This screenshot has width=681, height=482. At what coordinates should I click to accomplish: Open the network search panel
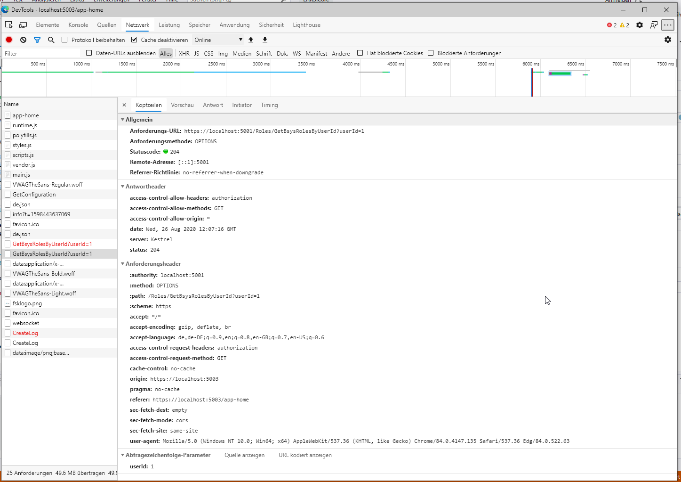pos(51,40)
